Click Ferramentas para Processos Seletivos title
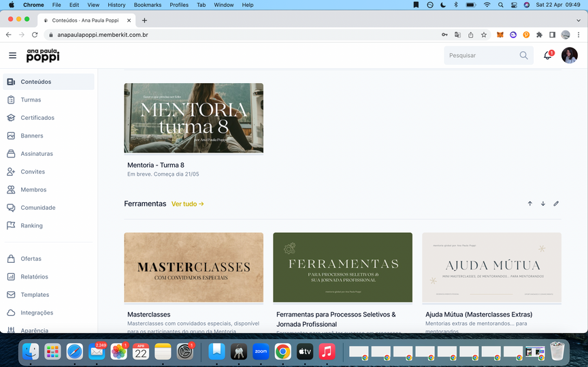 pyautogui.click(x=336, y=319)
